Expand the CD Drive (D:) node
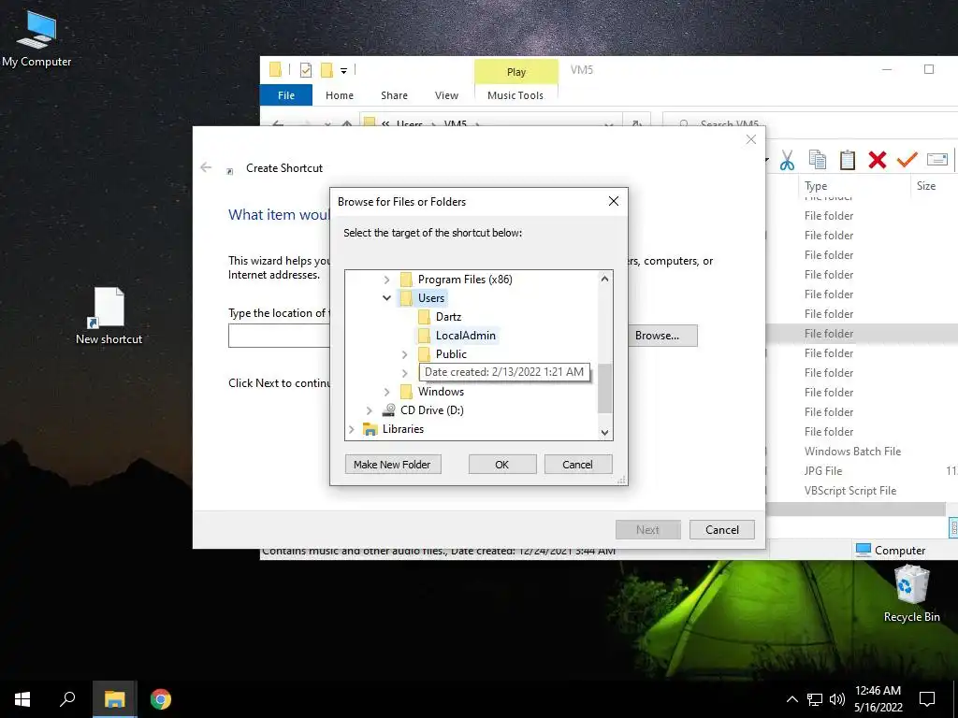958x718 pixels. [x=369, y=410]
